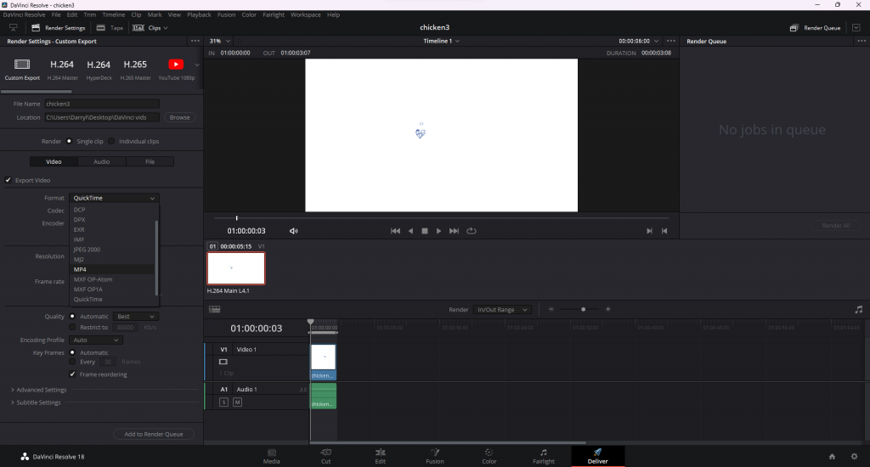Mute viewer audio speaker icon
This screenshot has width=870, height=467.
tap(293, 231)
